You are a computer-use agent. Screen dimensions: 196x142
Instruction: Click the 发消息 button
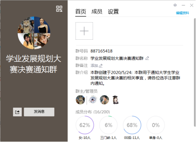coord(39,112)
